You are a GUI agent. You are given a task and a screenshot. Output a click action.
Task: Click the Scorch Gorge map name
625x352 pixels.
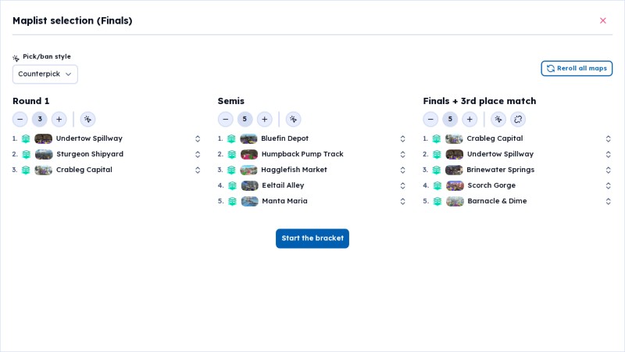coord(491,185)
